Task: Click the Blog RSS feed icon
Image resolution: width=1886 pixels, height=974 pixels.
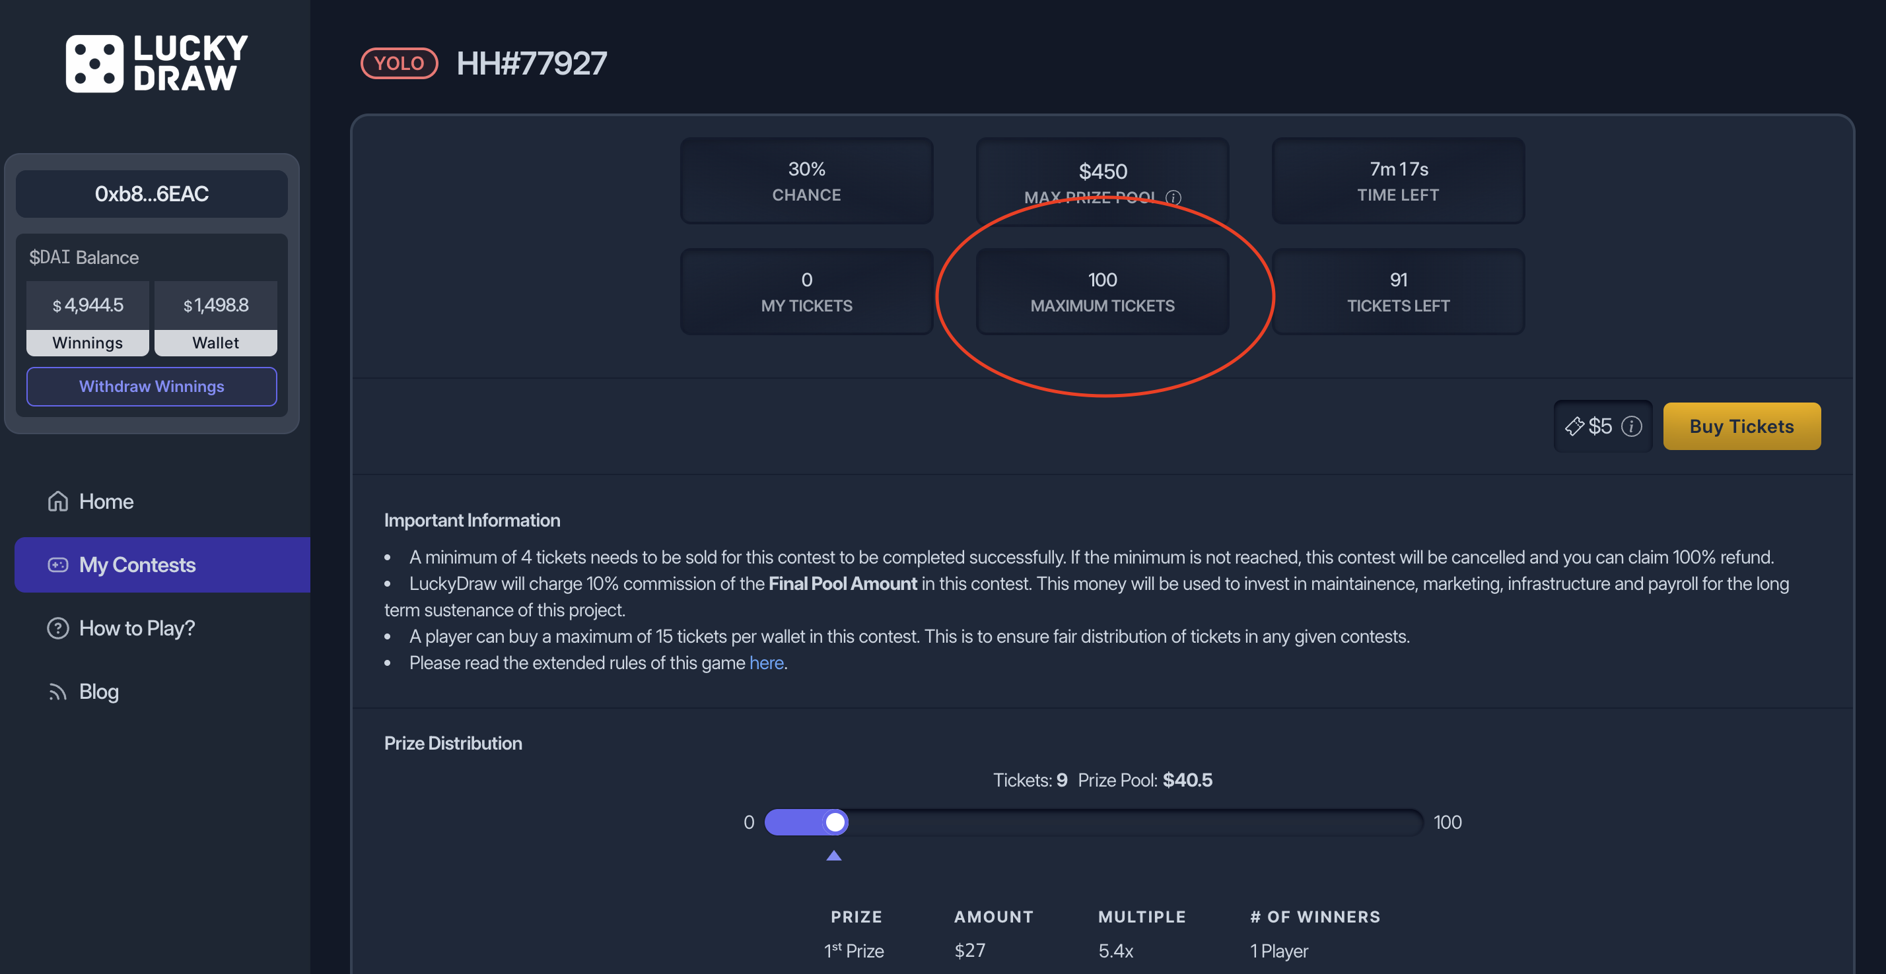Action: click(x=58, y=692)
